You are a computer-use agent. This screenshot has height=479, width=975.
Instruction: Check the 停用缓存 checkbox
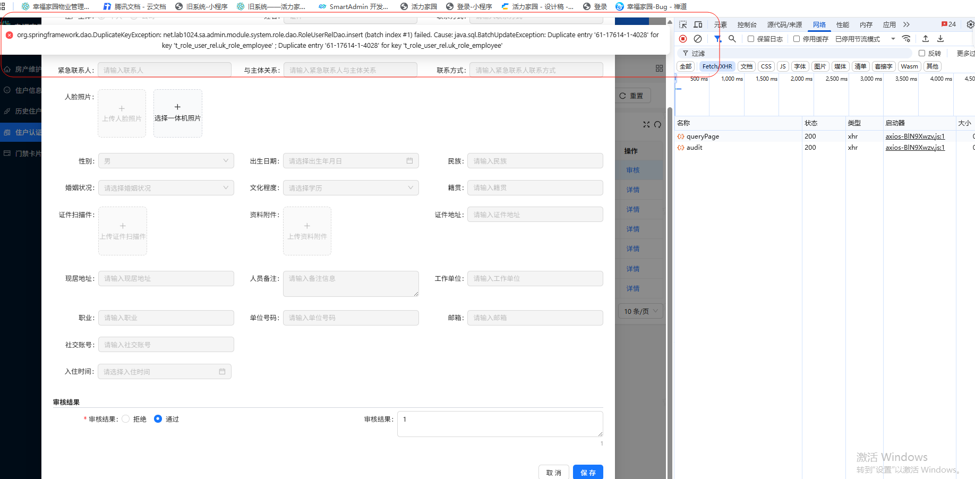(x=797, y=39)
